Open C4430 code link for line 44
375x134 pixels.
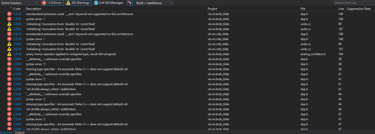(x=17, y=104)
